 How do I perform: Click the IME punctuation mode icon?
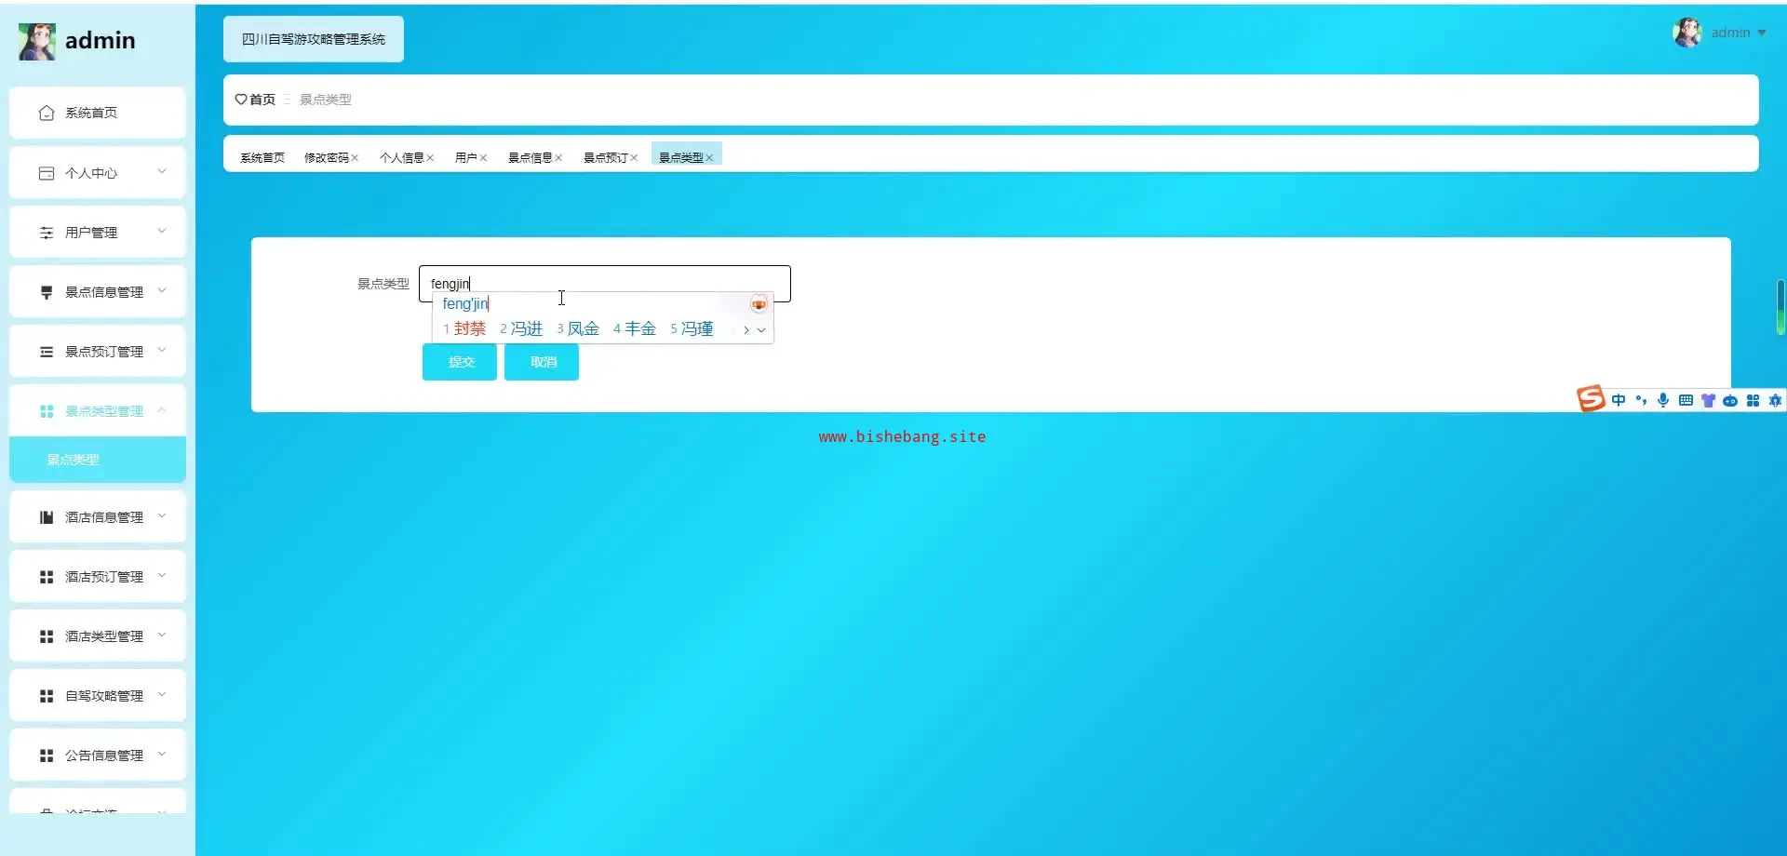click(x=1641, y=400)
